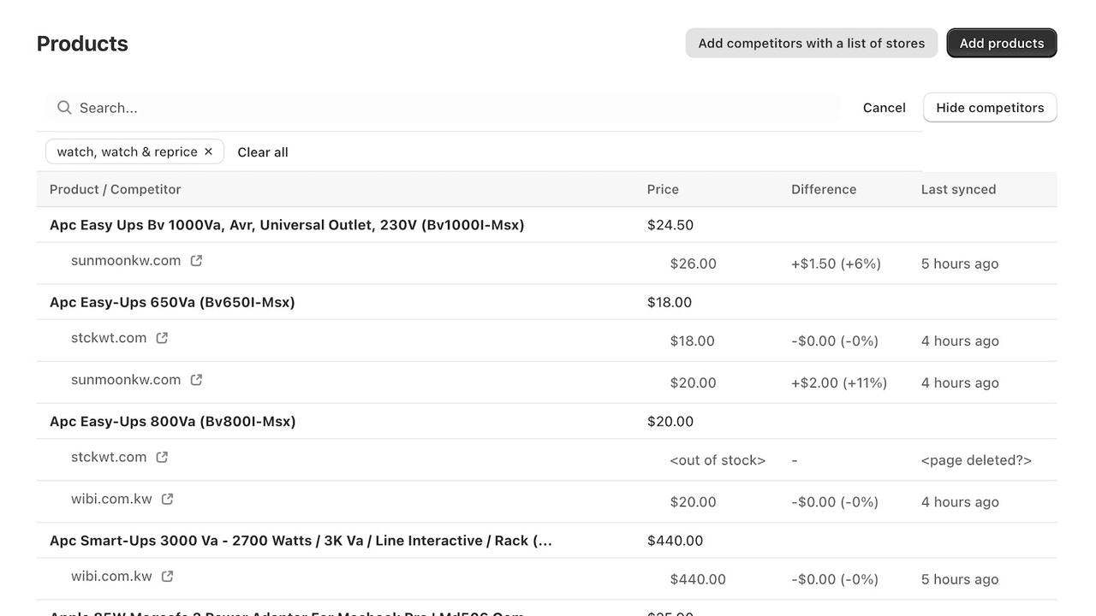Click Clear all filters

pos(263,152)
